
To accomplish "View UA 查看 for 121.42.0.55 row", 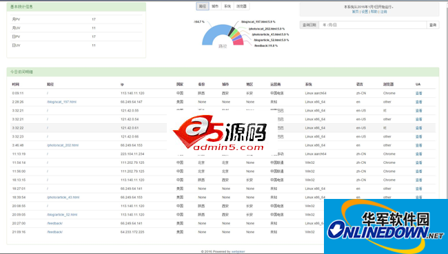I will 419,110.
